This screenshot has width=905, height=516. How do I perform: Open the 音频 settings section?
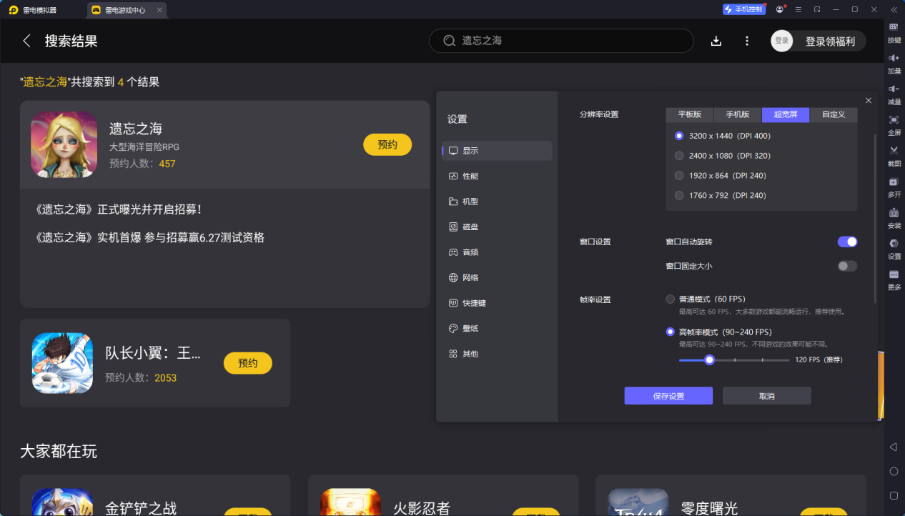click(497, 252)
